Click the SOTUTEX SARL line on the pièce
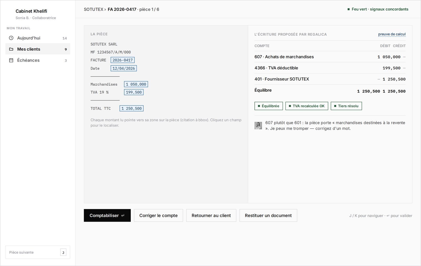The height and width of the screenshot is (266, 421). [x=104, y=44]
